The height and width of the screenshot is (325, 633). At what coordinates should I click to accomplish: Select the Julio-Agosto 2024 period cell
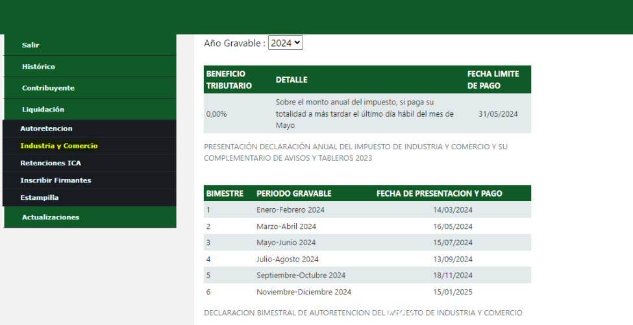(288, 259)
